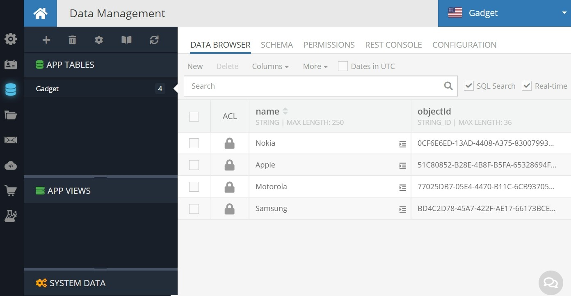Viewport: 571px width, 296px height.
Task: Open the book documentation icon
Action: click(x=126, y=40)
